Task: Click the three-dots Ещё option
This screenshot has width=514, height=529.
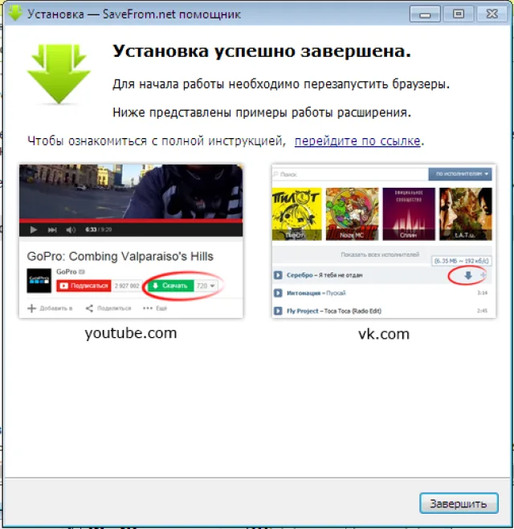Action: [x=155, y=308]
